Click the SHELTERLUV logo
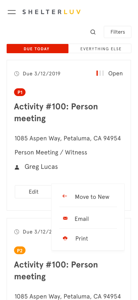The width and height of the screenshot is (138, 300). (x=52, y=12)
